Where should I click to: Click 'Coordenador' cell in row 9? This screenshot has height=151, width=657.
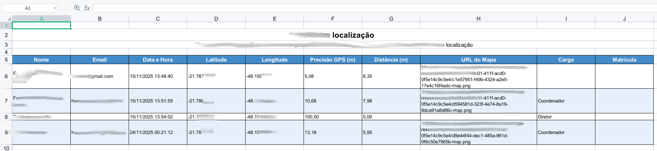(x=566, y=132)
